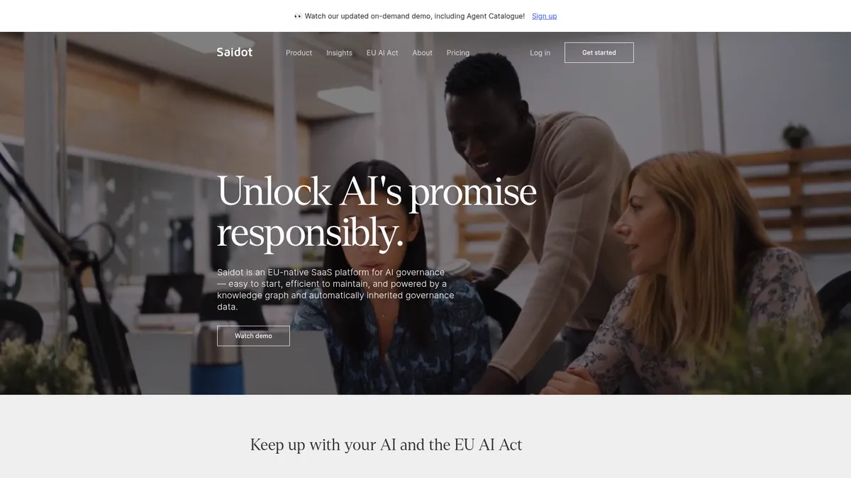Open the Product menu in the navigation
The height and width of the screenshot is (478, 851).
[x=299, y=53]
